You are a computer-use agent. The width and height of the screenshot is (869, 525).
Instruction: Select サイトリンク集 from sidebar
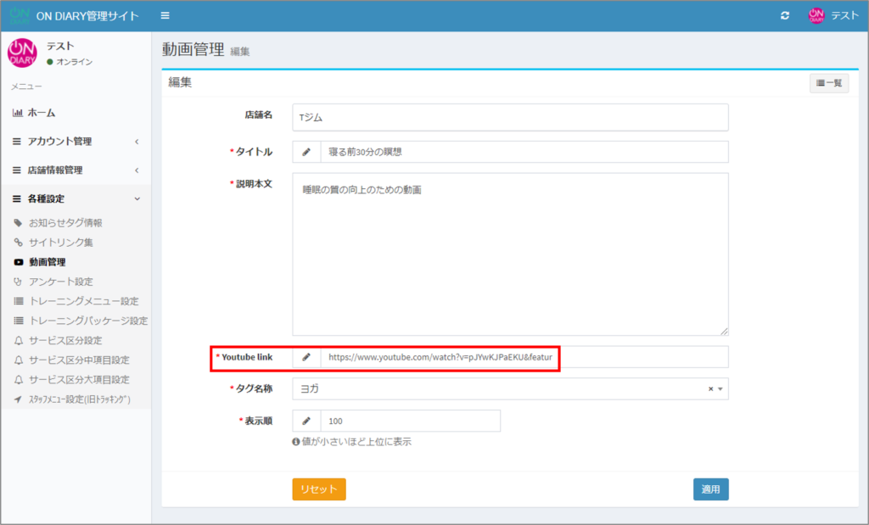coord(60,243)
